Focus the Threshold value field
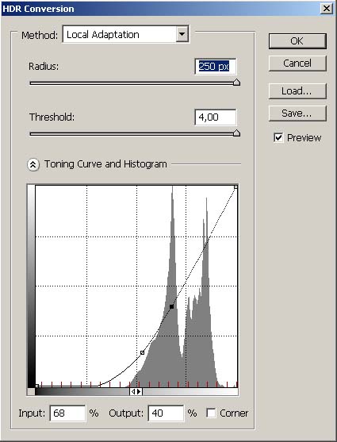Screen dimensions: 337x442 tap(216, 117)
